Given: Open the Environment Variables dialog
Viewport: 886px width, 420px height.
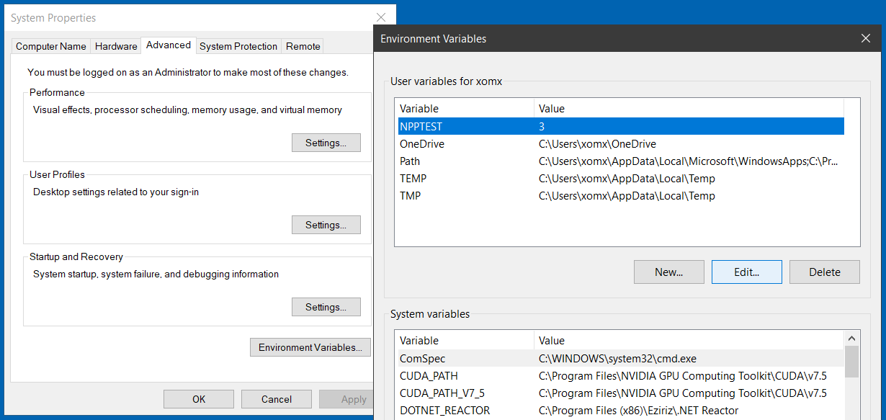Looking at the screenshot, I should (310, 347).
